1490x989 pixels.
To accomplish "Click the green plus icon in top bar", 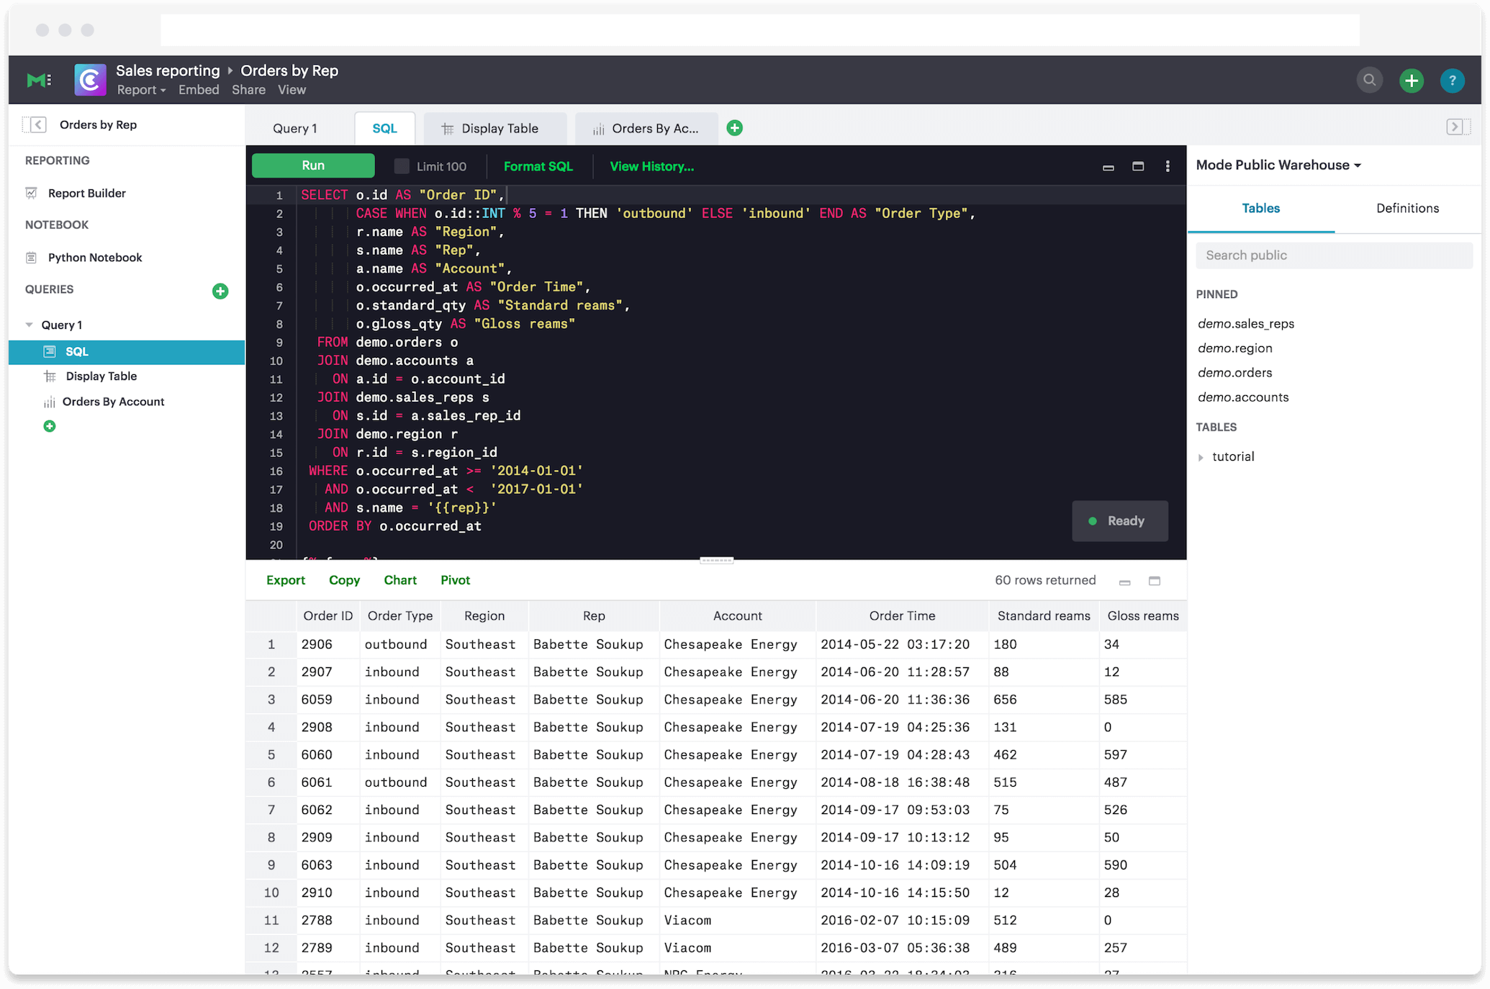I will click(x=1412, y=80).
